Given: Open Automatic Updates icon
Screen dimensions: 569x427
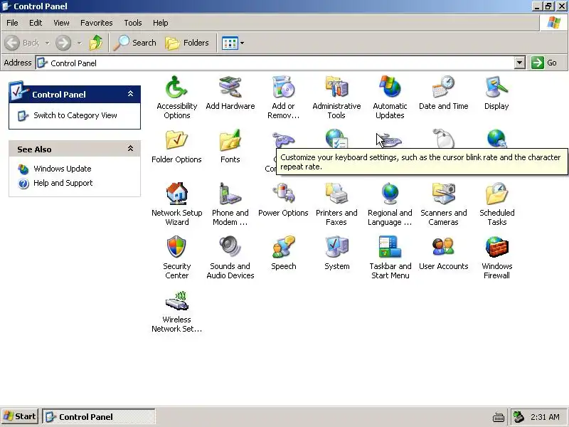Looking at the screenshot, I should [x=390, y=87].
